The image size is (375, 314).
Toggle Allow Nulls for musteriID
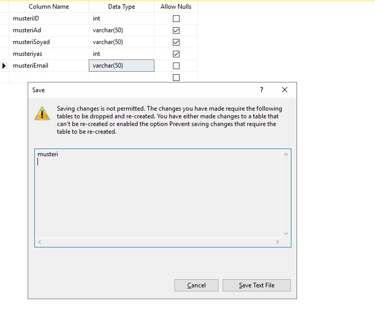click(x=176, y=18)
